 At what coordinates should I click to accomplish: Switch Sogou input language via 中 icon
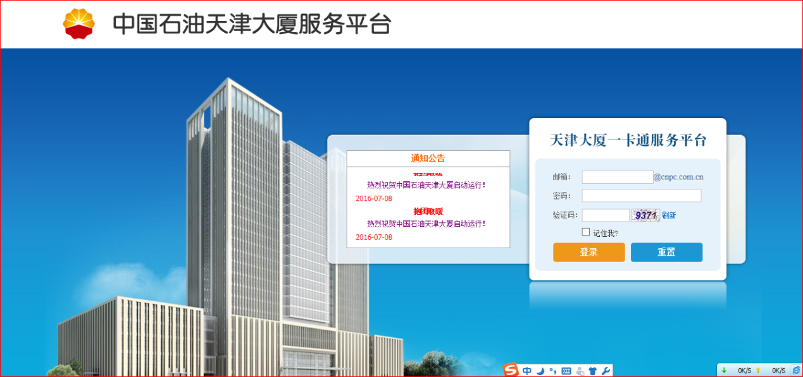527,371
